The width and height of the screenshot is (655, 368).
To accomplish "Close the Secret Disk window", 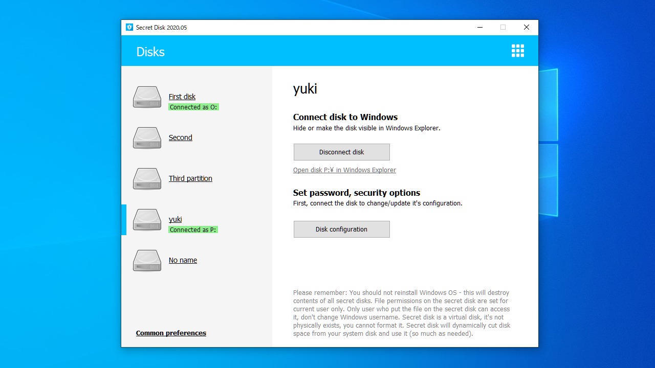I will tap(527, 27).
